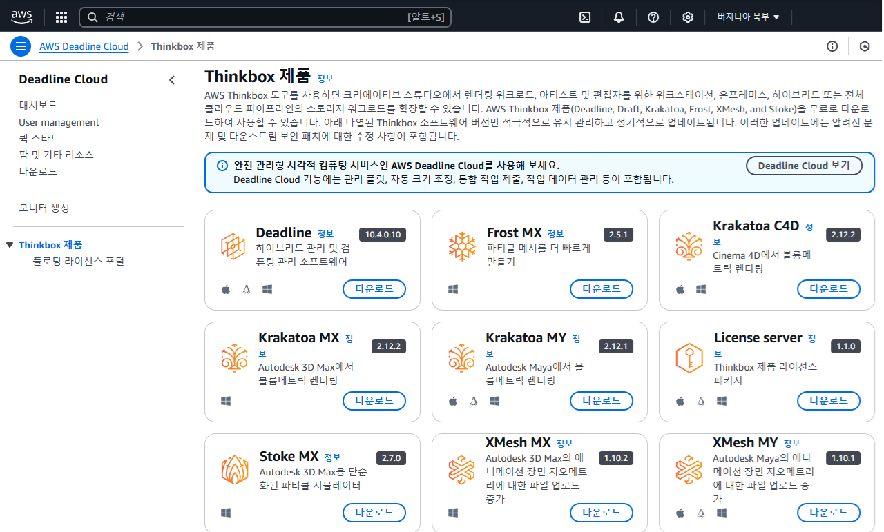Viewport: 884px width, 532px height.
Task: Open the 정보 link beside Thinkbox 제품 heading
Action: [x=325, y=79]
